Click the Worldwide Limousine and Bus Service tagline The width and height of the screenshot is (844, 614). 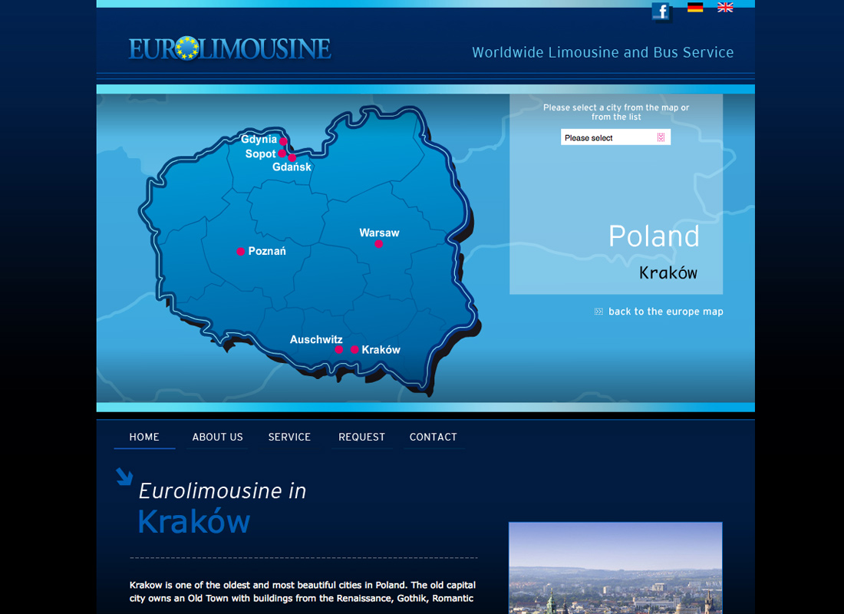(x=603, y=52)
